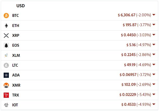The width and height of the screenshot is (159, 111).
Task: Select the XRP ripple logo icon
Action: (x=6, y=36)
